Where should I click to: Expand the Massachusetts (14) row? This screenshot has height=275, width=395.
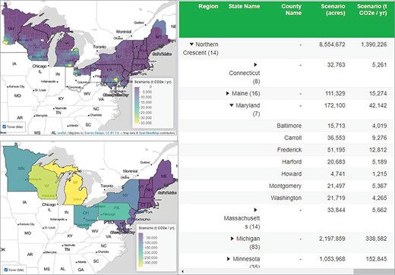point(255,210)
